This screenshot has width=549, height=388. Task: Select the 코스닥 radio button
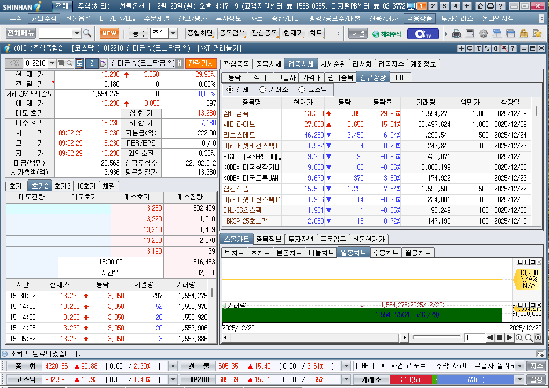[302, 90]
